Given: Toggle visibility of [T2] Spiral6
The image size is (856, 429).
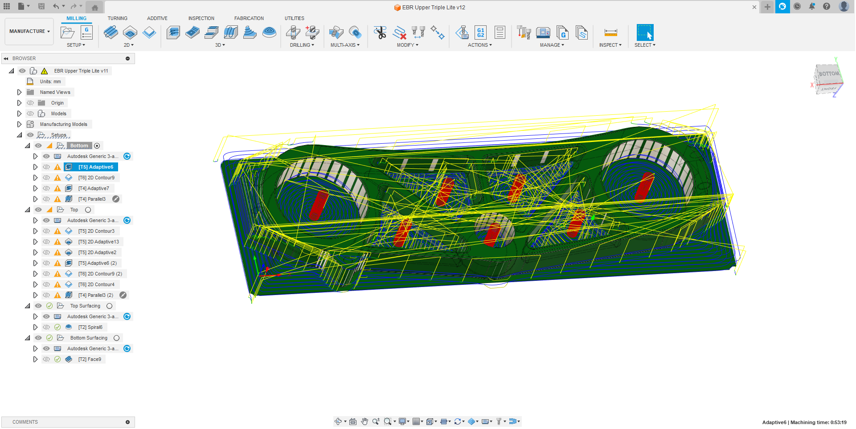Looking at the screenshot, I should point(46,327).
